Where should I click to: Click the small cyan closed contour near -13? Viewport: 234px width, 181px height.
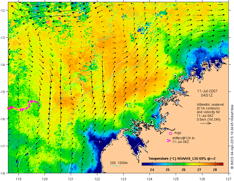(x=105, y=36)
